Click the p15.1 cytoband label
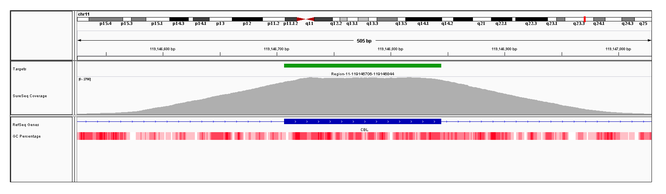This screenshot has width=666, height=194. click(157, 24)
